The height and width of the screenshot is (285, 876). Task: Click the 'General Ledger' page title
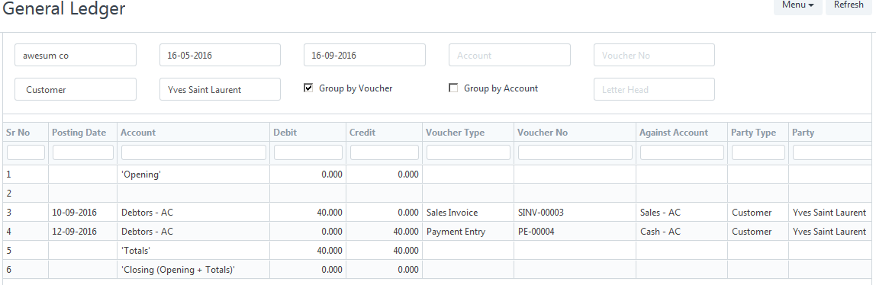click(63, 9)
